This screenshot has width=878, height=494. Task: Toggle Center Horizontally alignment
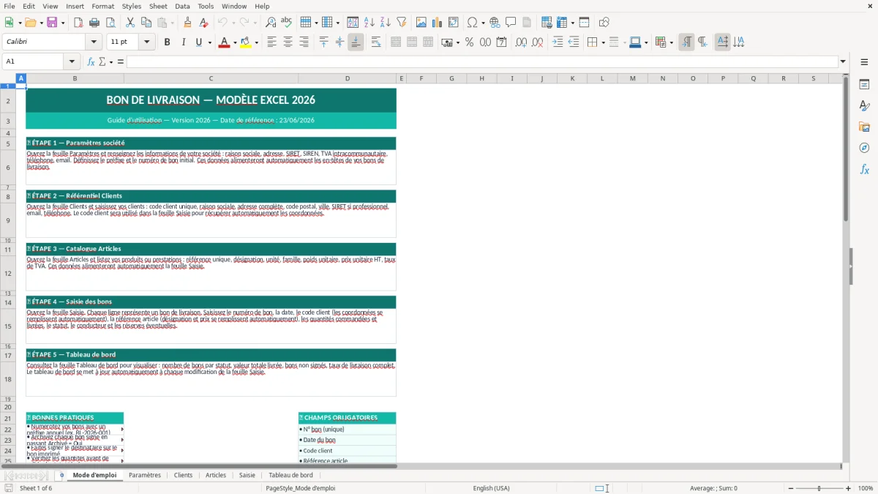click(288, 42)
